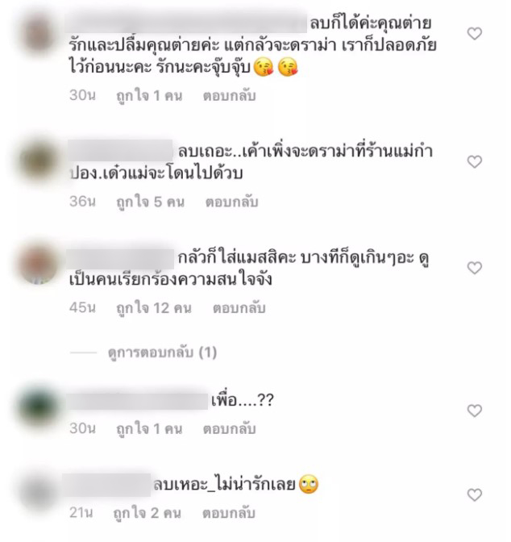The height and width of the screenshot is (542, 511).
Task: Tap the heart on the กลัวก็ใส่แมสสิคะ comment
Action: [475, 268]
